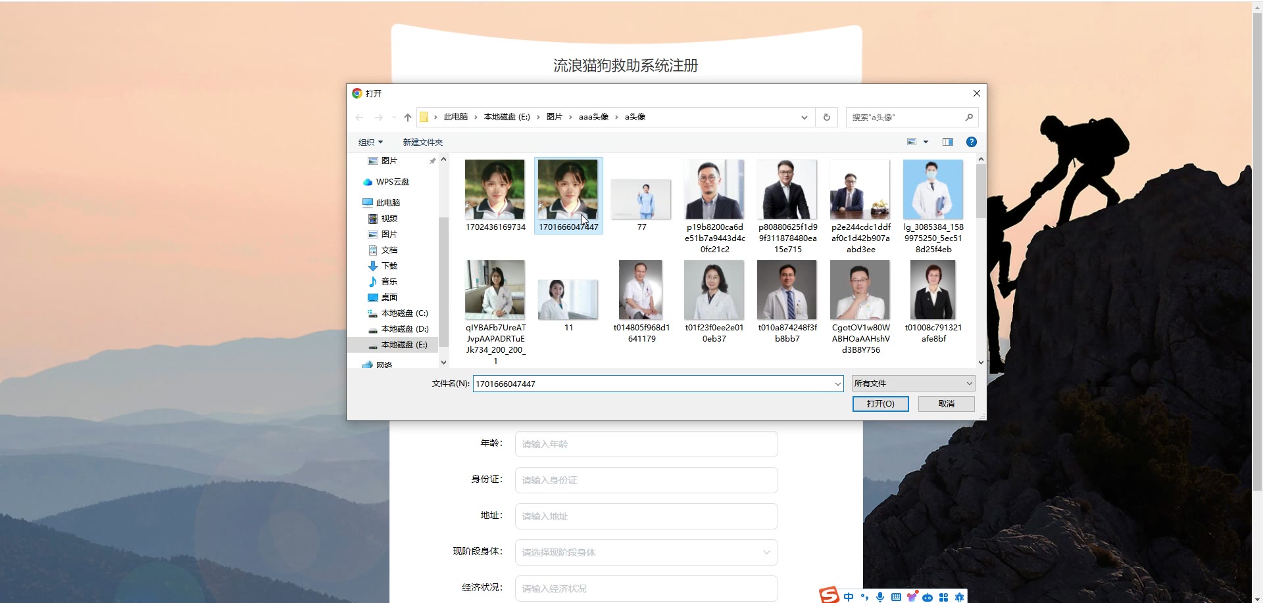Select image thumbnail named 77
1263x603 pixels.
click(x=641, y=199)
